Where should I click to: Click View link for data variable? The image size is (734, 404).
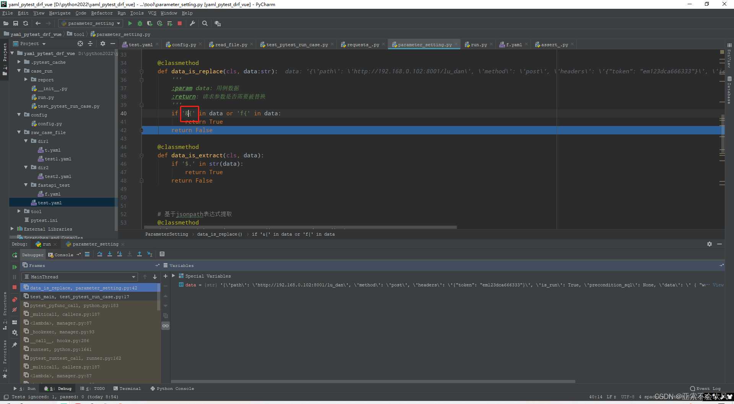click(x=718, y=285)
